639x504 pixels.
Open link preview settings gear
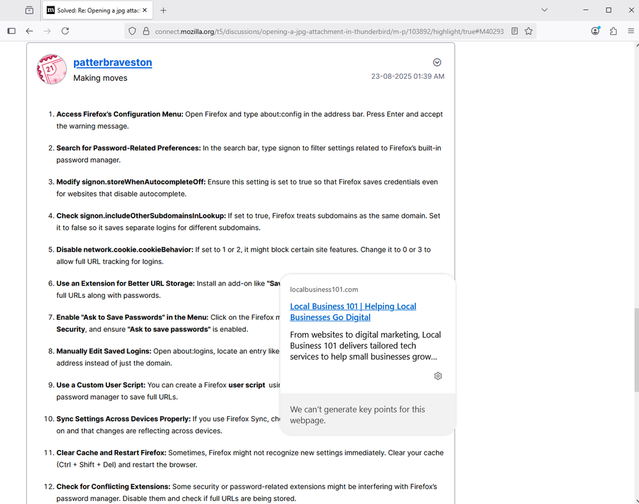(x=438, y=376)
